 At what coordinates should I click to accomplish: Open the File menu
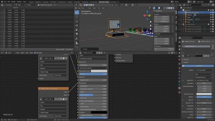point(5,2)
